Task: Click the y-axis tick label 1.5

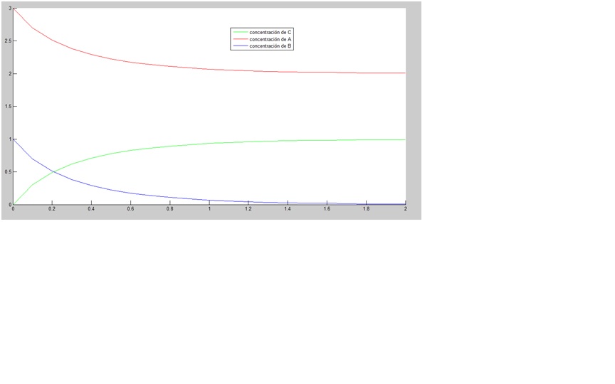Action: pos(7,107)
